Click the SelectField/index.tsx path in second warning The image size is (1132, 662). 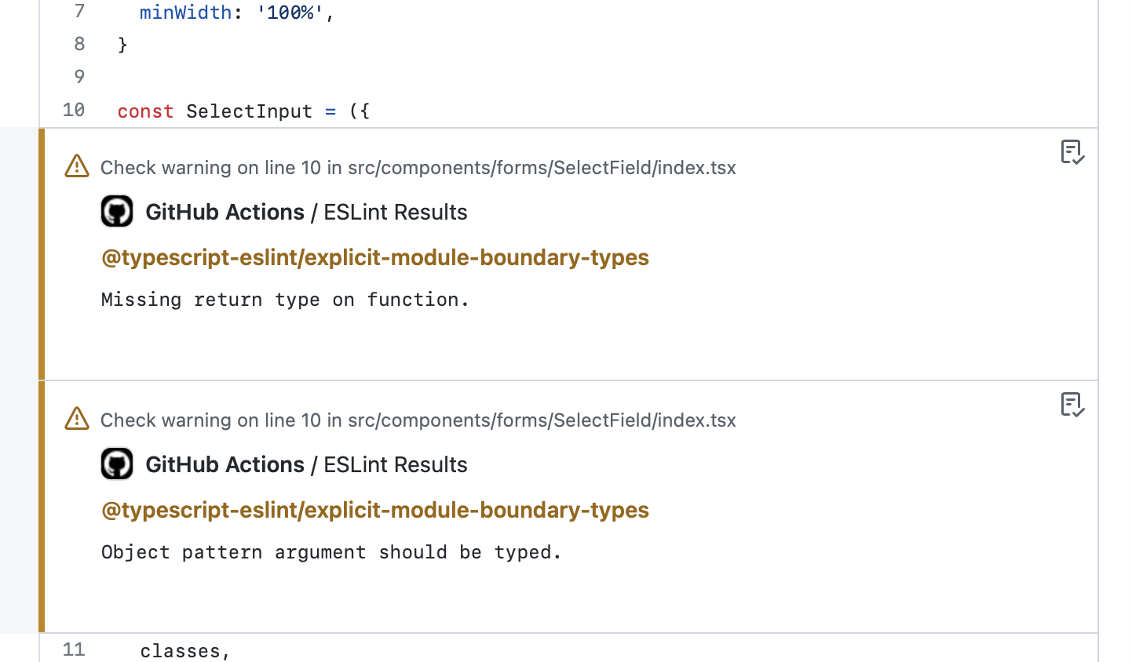tap(542, 420)
